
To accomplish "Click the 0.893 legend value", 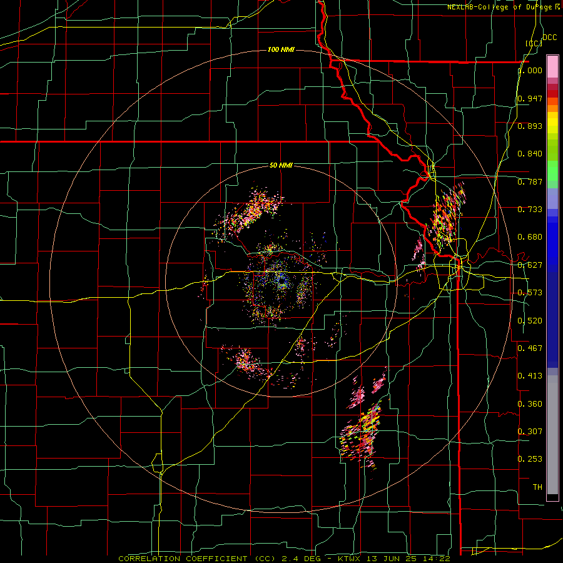I will (x=530, y=126).
